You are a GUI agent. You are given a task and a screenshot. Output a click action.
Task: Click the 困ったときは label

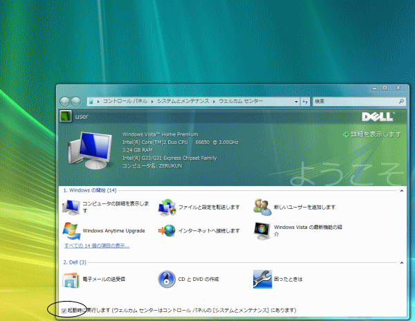click(288, 279)
